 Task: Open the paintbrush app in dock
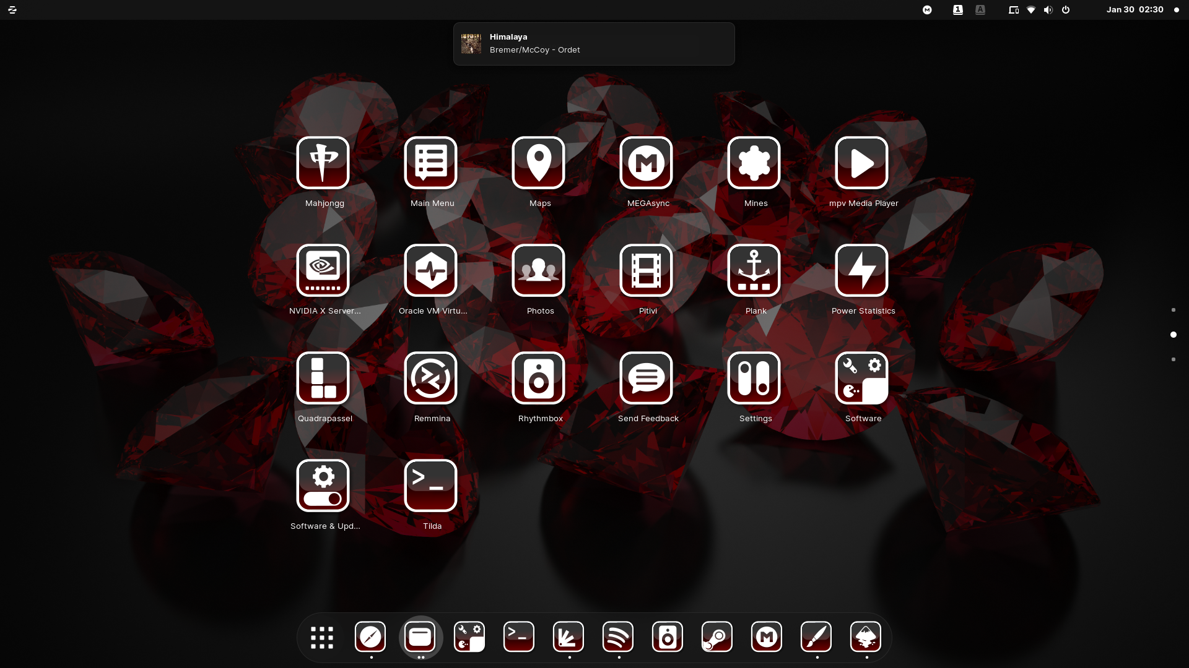[816, 637]
